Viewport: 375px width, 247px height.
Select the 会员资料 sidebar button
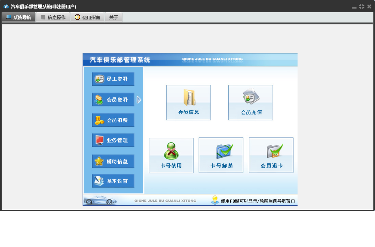click(x=113, y=99)
